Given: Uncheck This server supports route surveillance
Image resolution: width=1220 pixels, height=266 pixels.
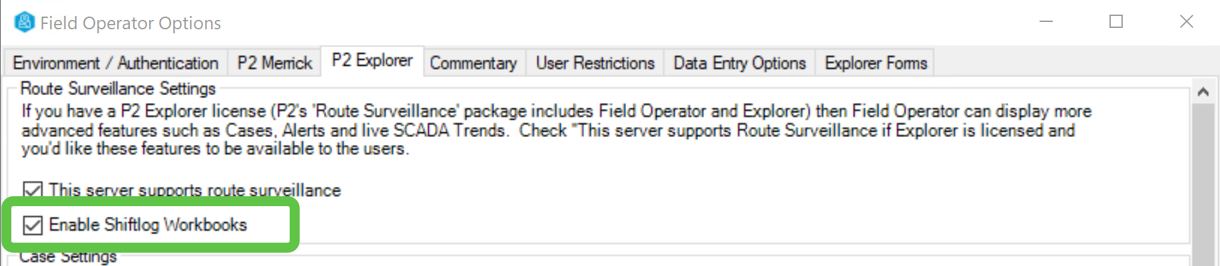Looking at the screenshot, I should coord(33,191).
